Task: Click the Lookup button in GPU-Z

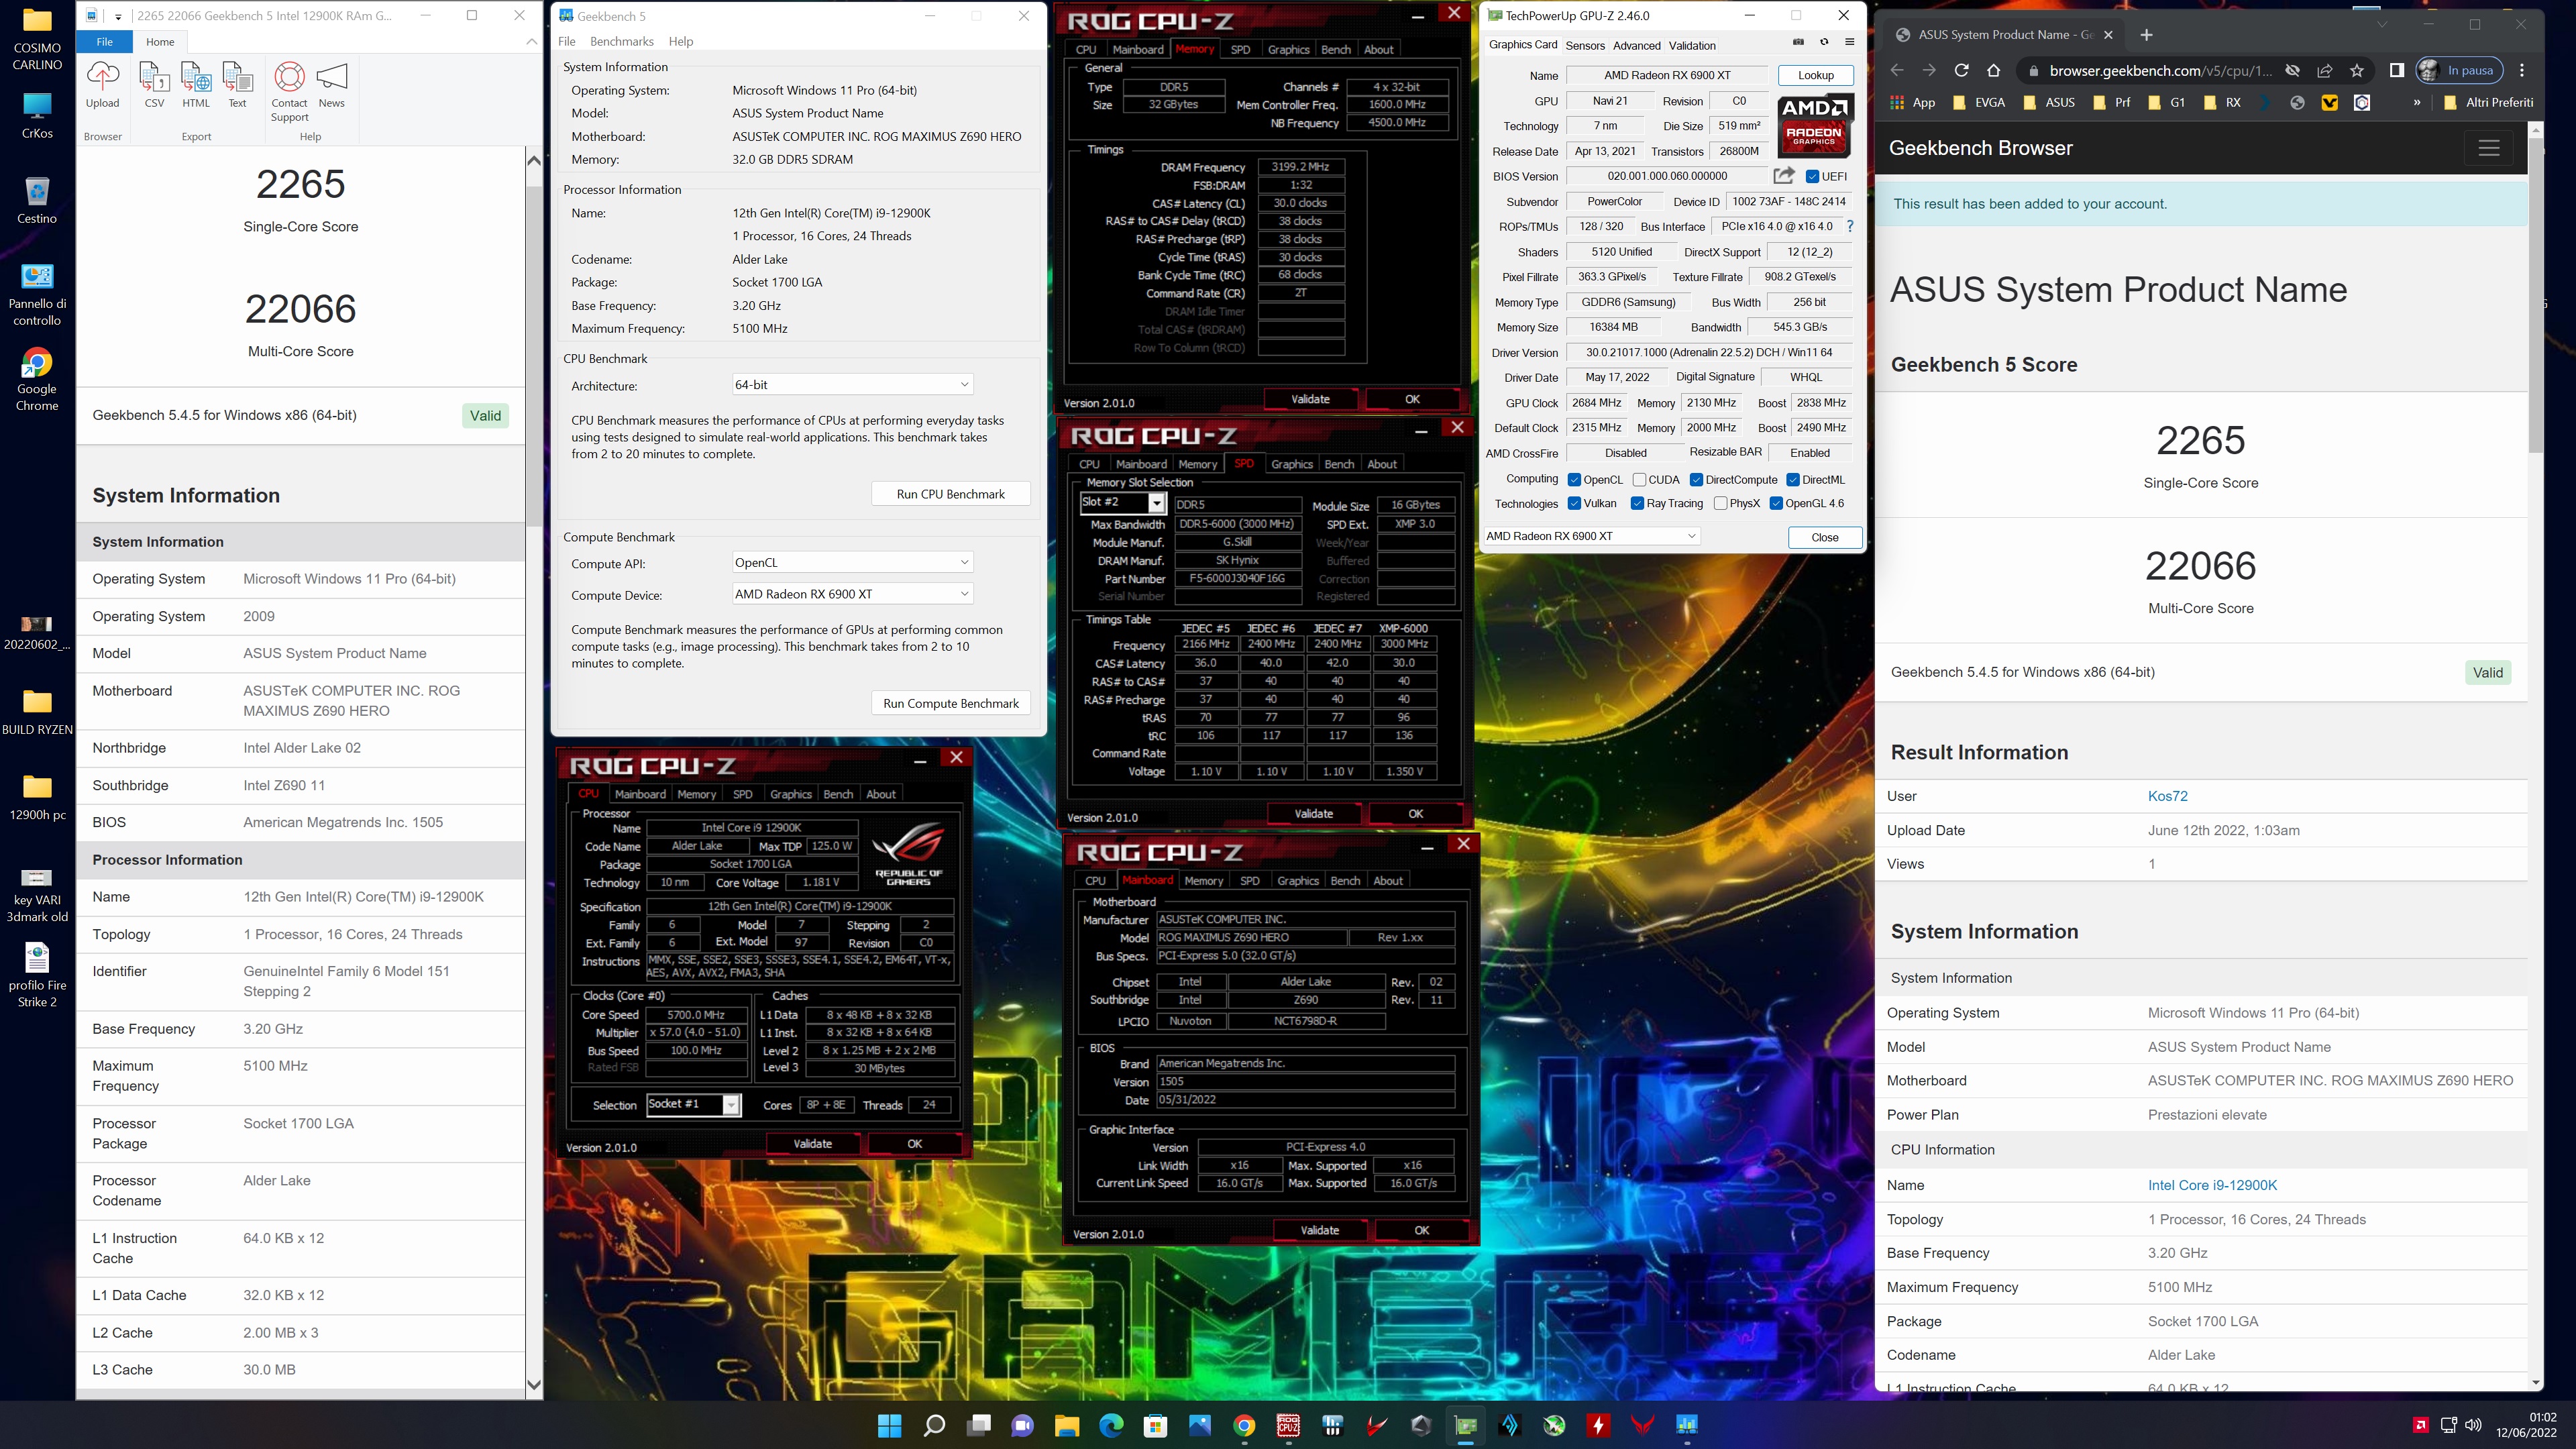Action: click(1815, 75)
